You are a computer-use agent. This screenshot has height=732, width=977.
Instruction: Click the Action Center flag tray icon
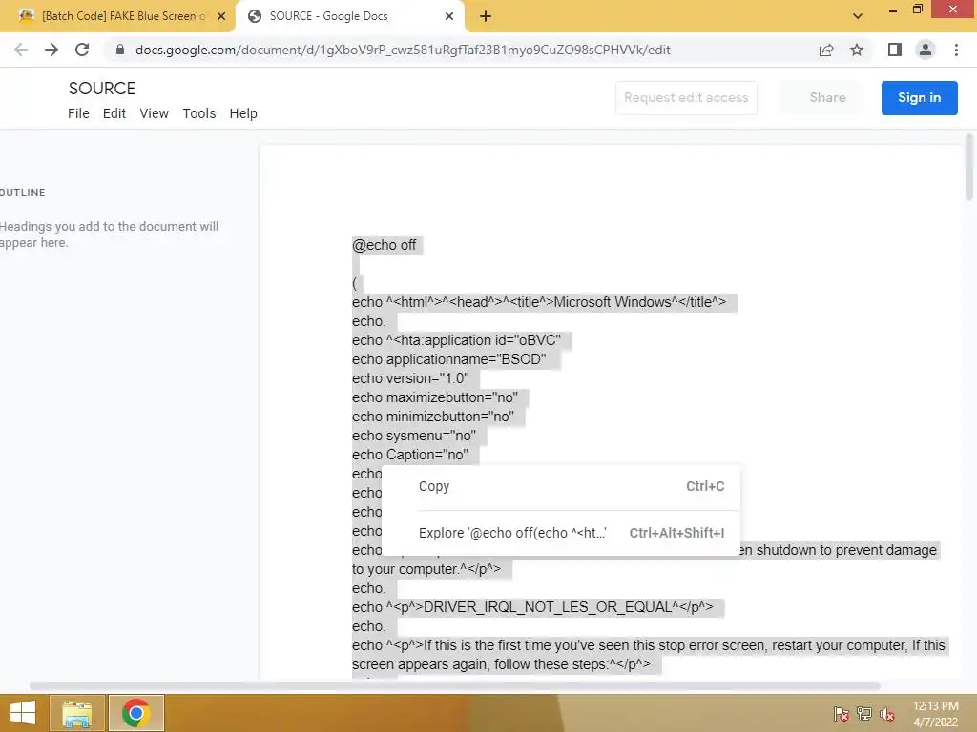click(842, 714)
